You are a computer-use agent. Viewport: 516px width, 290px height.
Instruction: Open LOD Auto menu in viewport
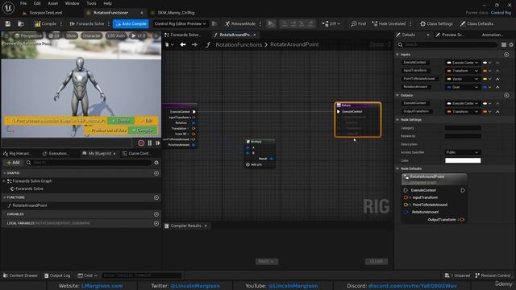[x=116, y=35]
